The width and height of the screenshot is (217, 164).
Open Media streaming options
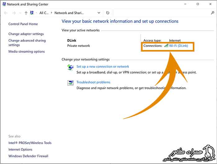point(27,52)
